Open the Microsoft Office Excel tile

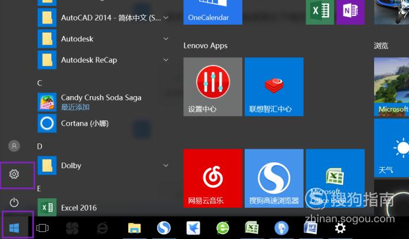click(335, 178)
